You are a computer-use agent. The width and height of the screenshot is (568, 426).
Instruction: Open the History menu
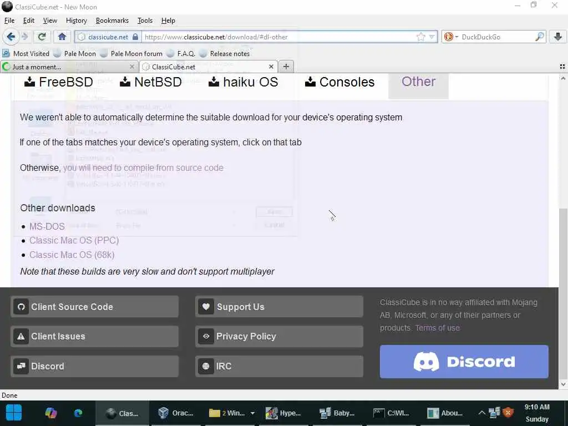coord(77,21)
